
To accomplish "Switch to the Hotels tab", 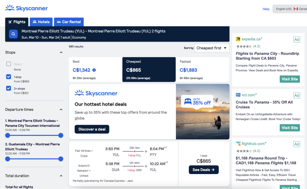I will point(41,22).
